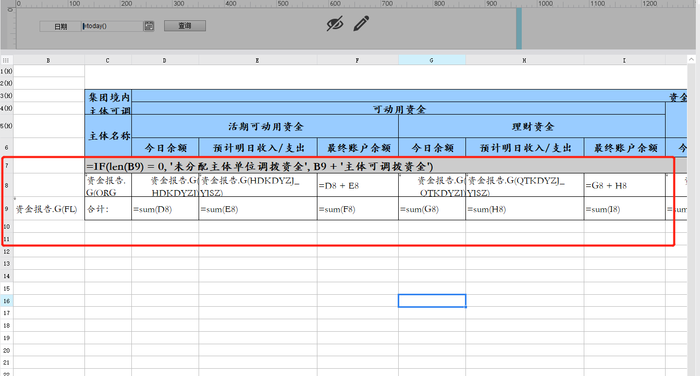This screenshot has height=376, width=700.
Task: Click the =D8 + E8 formula cell
Action: 358,185
